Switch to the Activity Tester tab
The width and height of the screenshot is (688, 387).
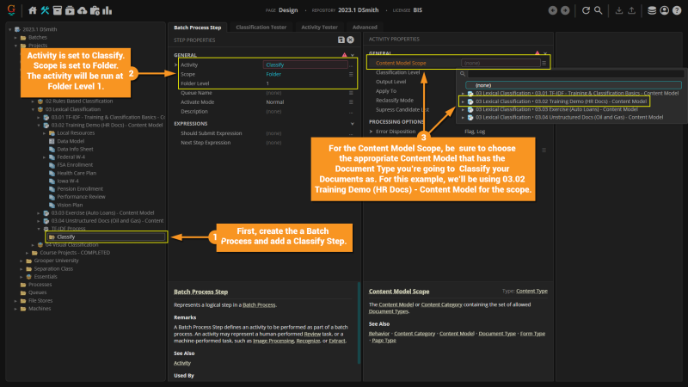coord(319,28)
